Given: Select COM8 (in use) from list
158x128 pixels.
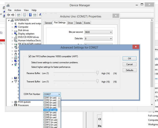Looking at the screenshot, I should point(50,115).
